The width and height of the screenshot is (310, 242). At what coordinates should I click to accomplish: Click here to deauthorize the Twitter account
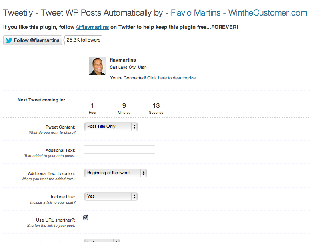point(172,78)
